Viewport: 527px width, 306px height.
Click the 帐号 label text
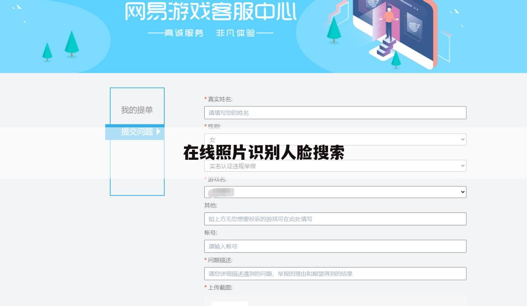(x=211, y=233)
